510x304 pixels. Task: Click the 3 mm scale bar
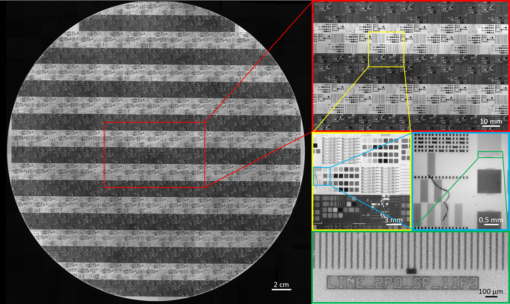[x=391, y=224]
